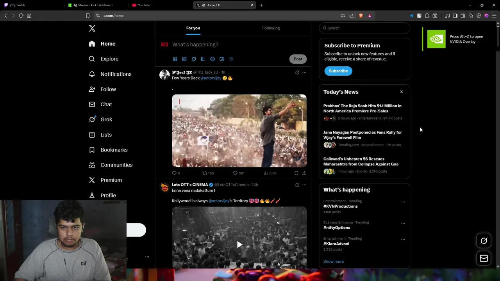
Task: Open more options for #niftyOptions trend
Action: (x=403, y=223)
